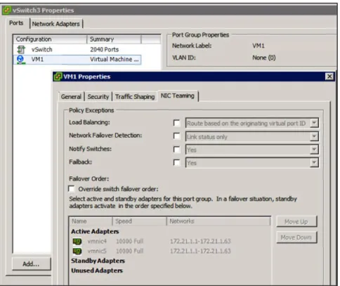Tick the Network Failover Detection checkbox
340x286 pixels.
coord(176,136)
